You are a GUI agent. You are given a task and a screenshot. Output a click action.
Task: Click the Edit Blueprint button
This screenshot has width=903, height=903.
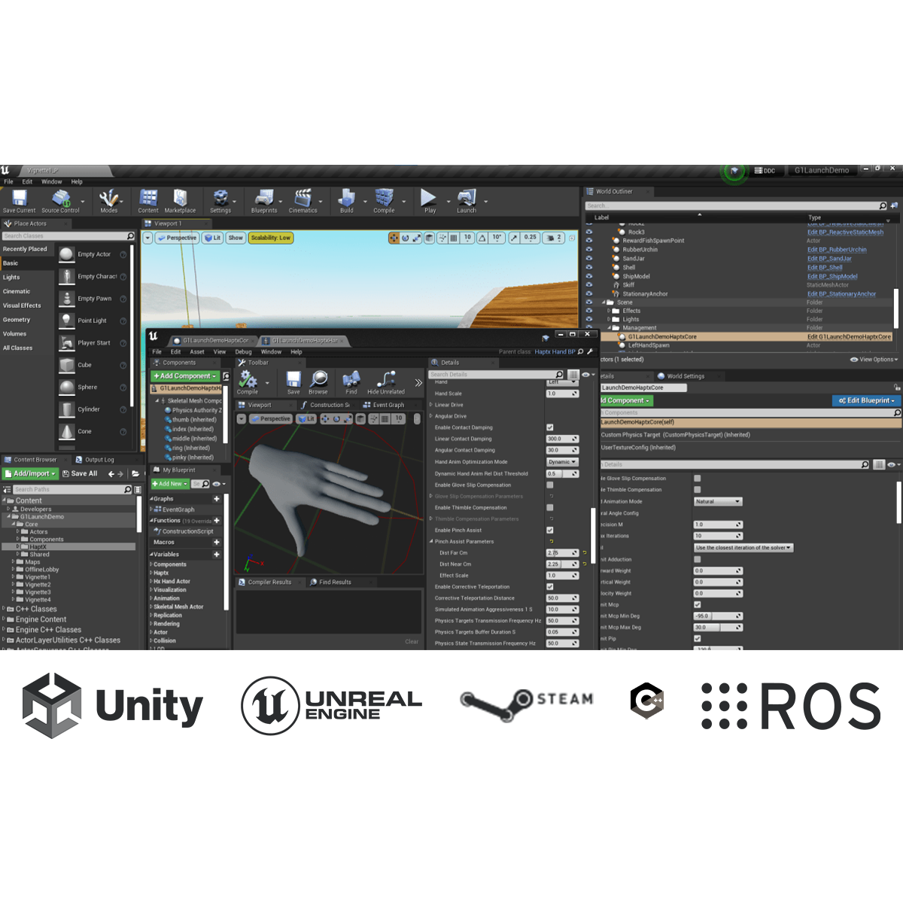pyautogui.click(x=866, y=401)
